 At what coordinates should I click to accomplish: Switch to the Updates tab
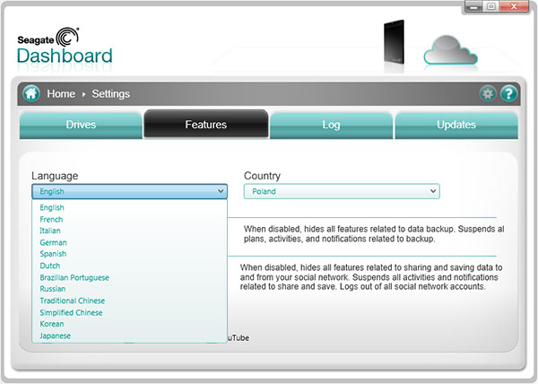pyautogui.click(x=456, y=125)
